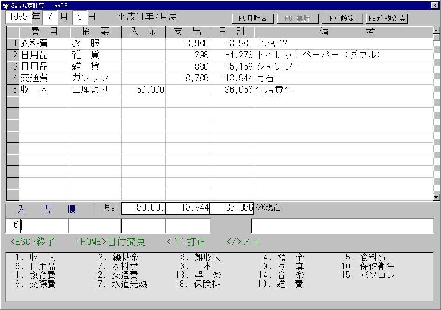Screen dimensions: 441x310
Task: Click the 3,980 expense cell
Action: point(188,44)
